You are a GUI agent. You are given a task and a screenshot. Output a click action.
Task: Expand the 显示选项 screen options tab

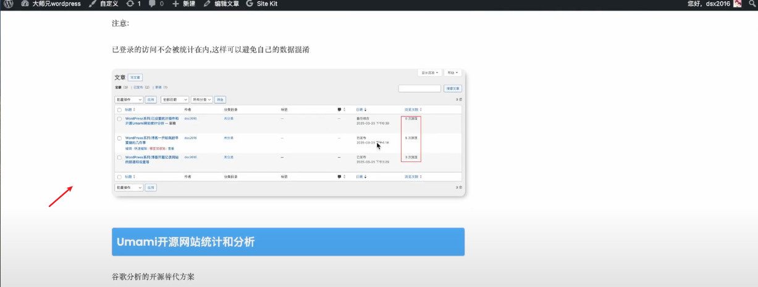pos(430,73)
